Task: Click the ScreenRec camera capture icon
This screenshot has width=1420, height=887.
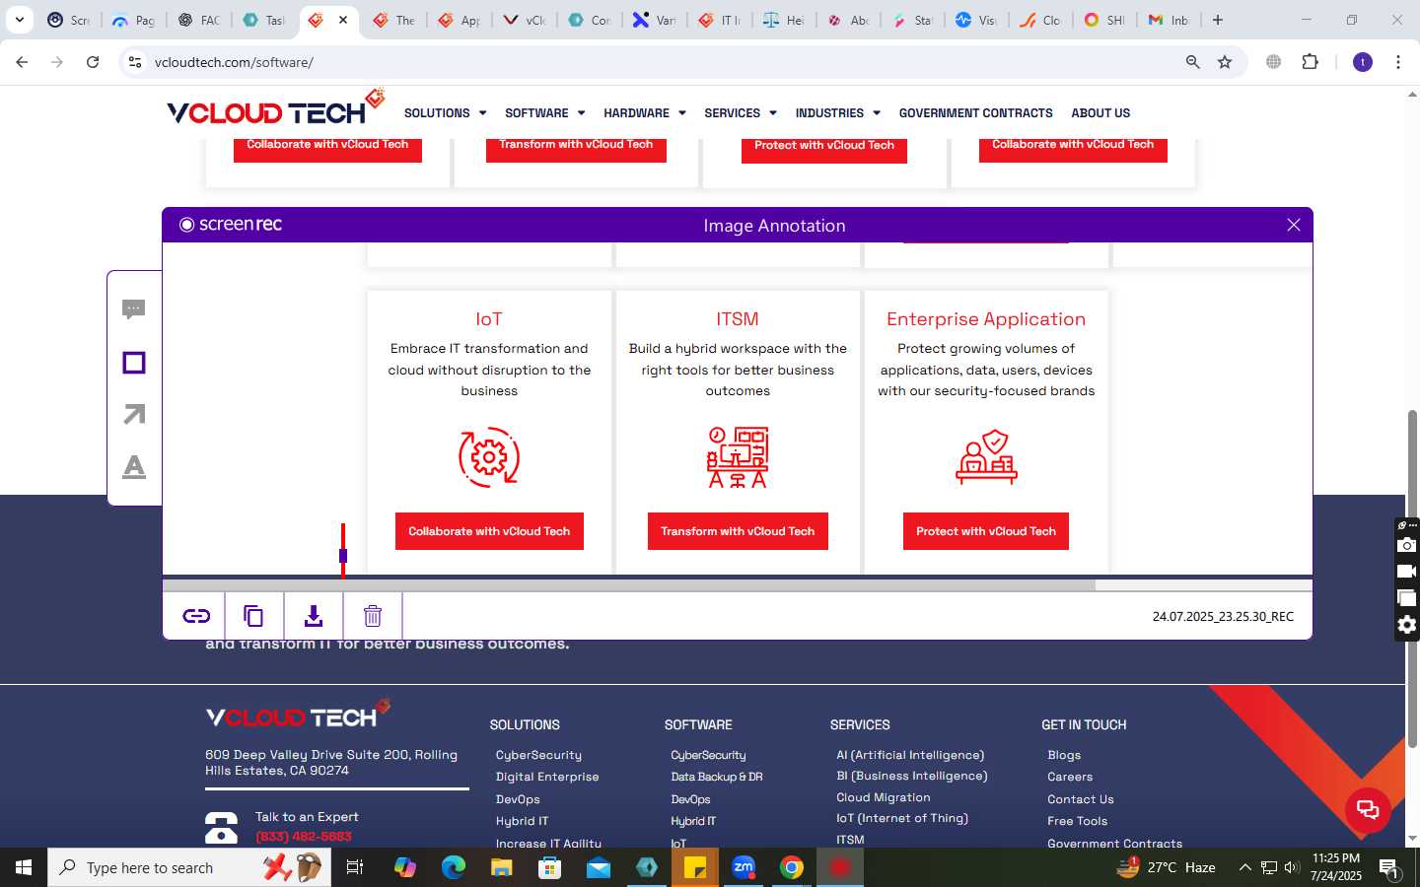Action: tap(1407, 545)
